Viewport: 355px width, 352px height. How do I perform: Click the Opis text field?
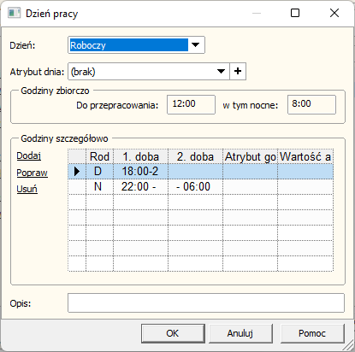pyautogui.click(x=206, y=303)
